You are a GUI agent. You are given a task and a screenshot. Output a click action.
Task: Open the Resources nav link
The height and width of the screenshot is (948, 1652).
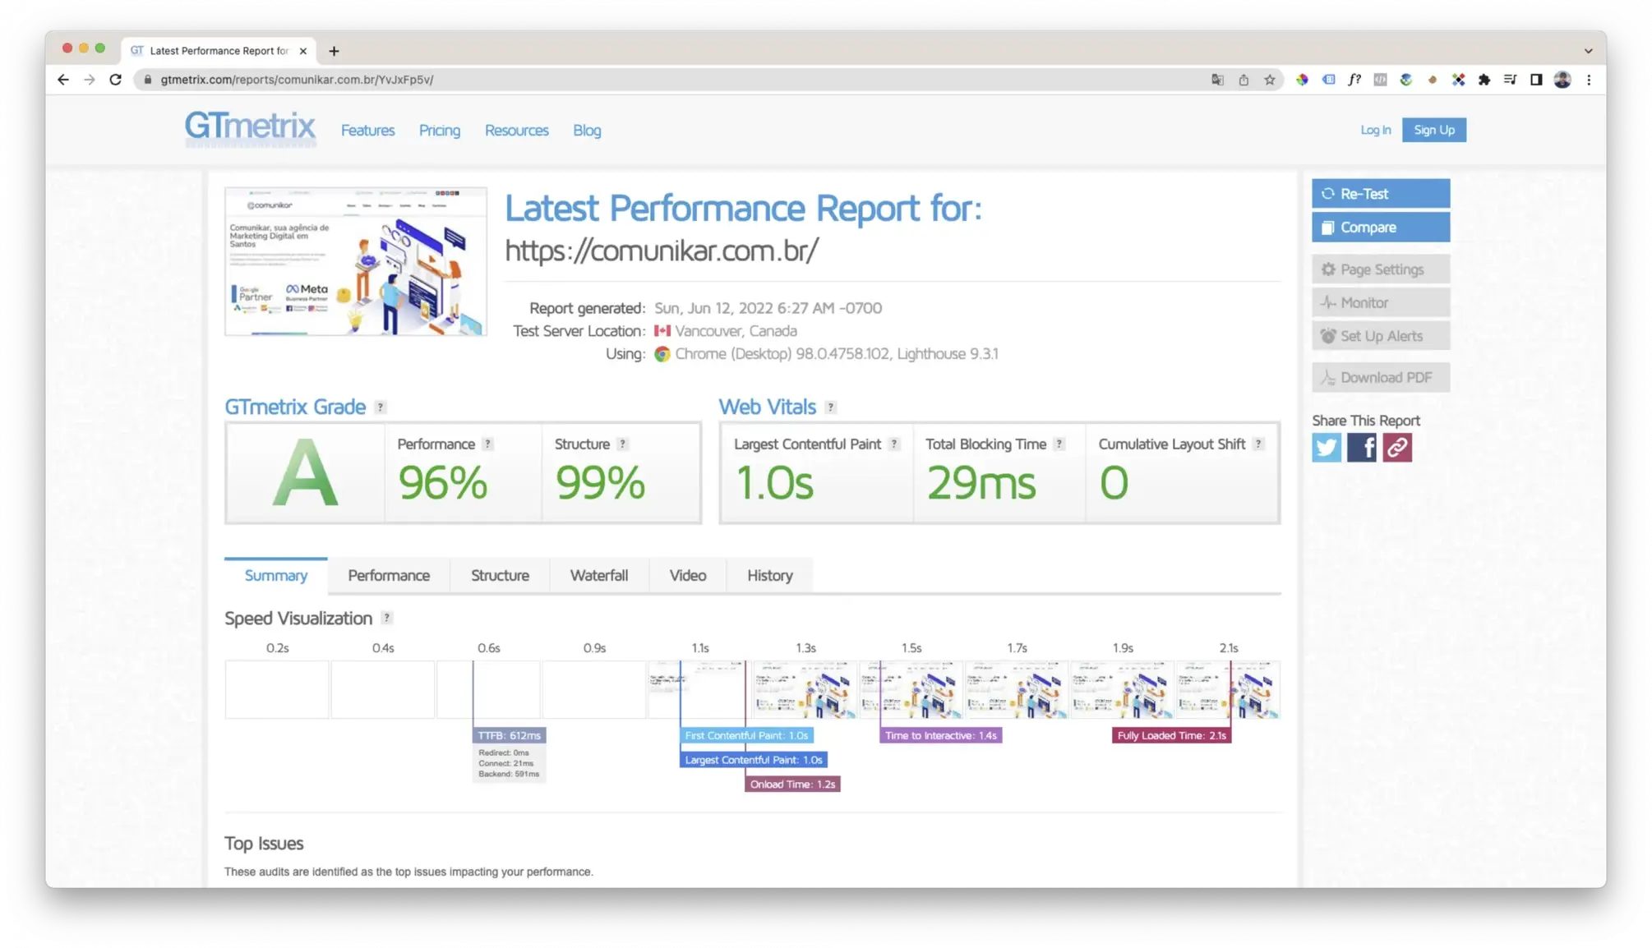(517, 131)
